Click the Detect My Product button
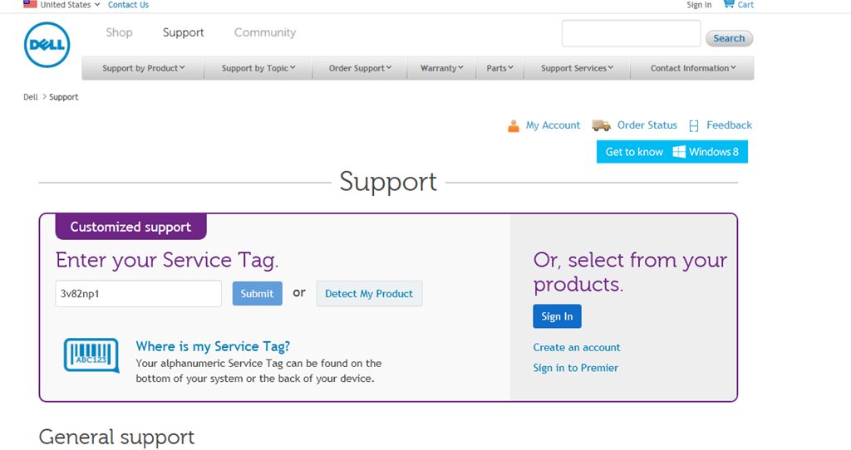This screenshot has height=450, width=851. 369,293
